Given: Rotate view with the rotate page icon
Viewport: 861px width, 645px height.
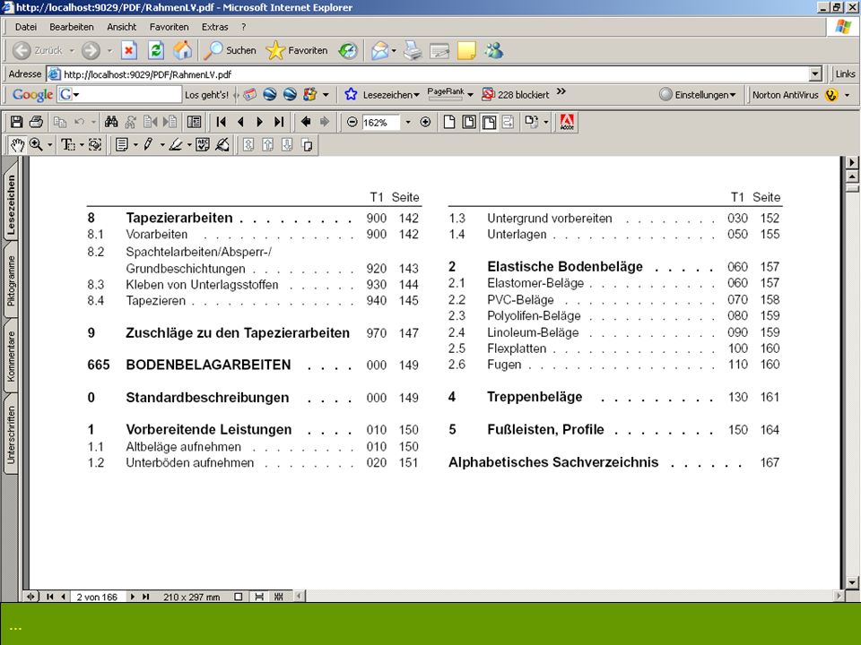Looking at the screenshot, I should coord(531,122).
